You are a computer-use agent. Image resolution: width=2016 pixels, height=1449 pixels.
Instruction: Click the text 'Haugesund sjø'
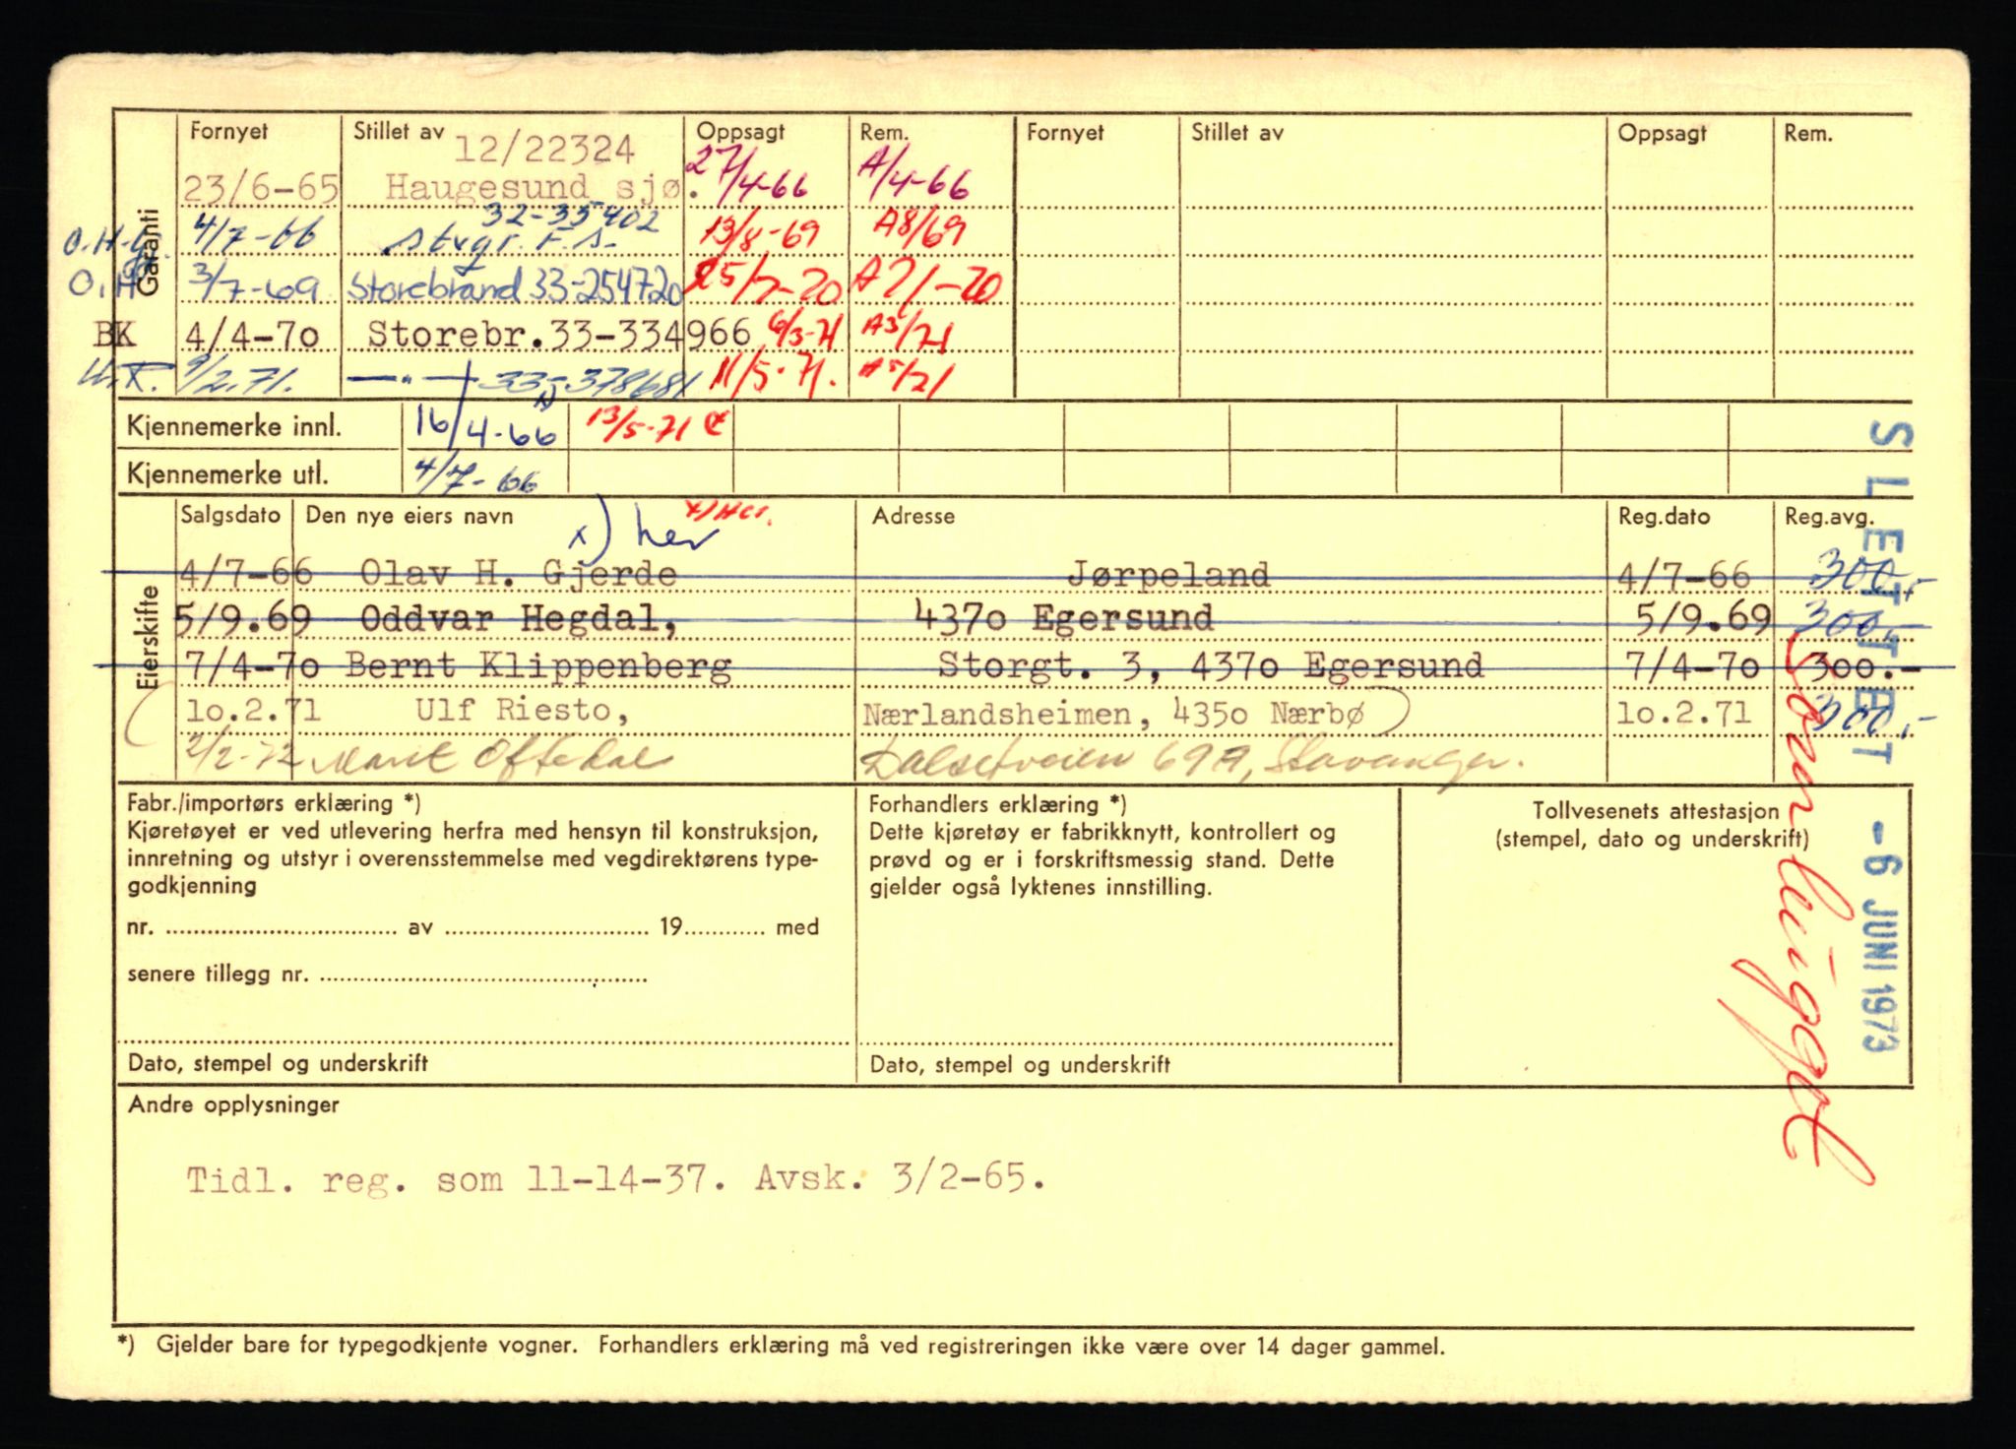point(532,186)
